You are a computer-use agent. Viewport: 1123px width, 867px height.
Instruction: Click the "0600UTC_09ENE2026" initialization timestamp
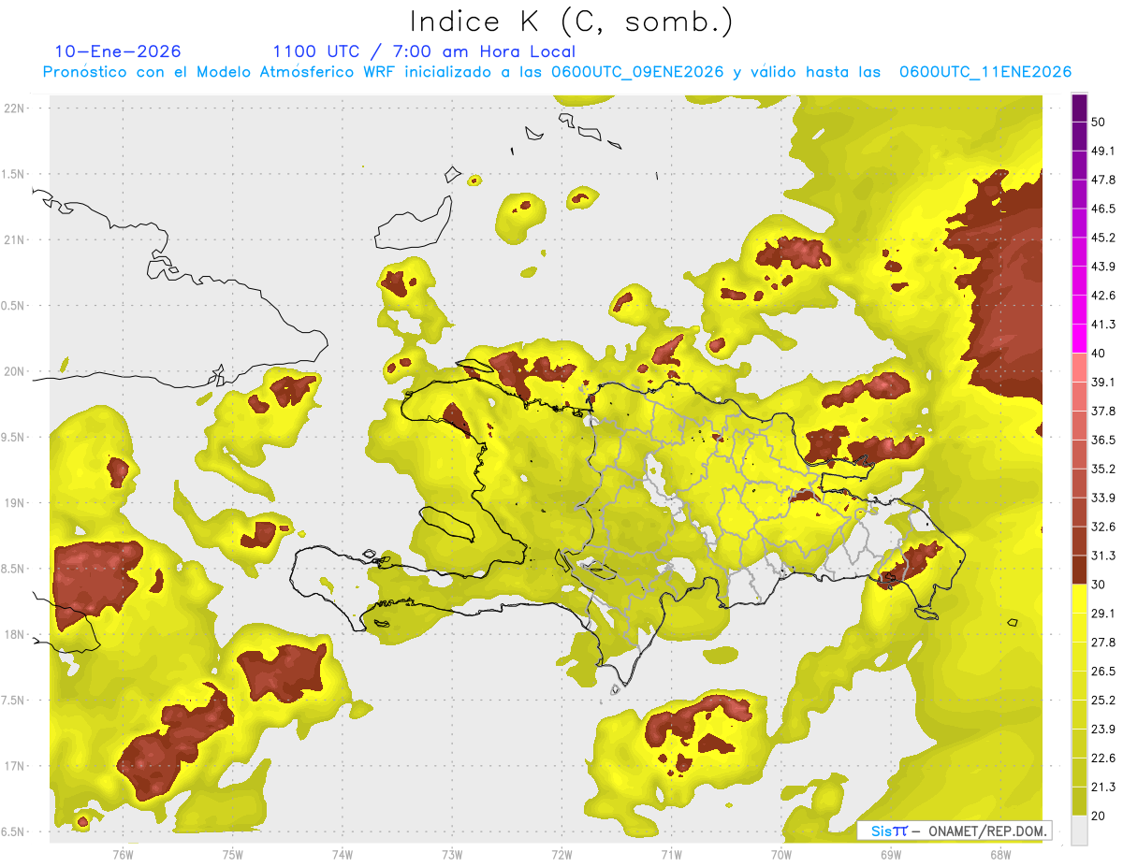(637, 72)
